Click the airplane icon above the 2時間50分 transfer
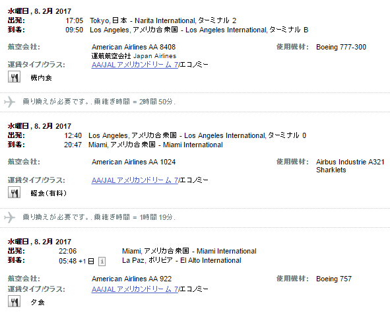 [10, 102]
